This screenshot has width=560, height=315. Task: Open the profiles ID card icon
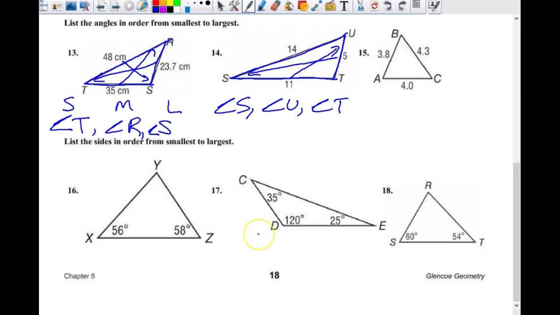(x=57, y=6)
